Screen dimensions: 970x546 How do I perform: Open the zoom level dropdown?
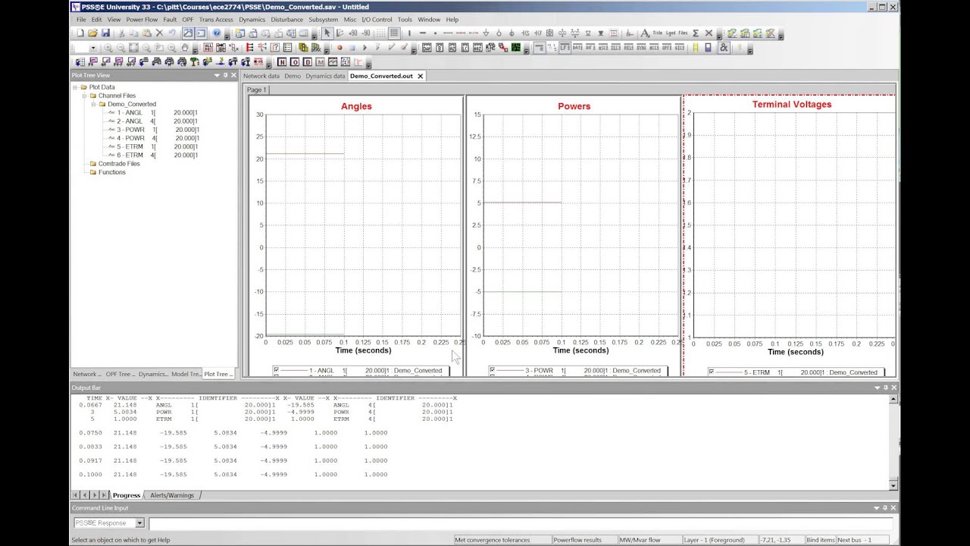[x=93, y=48]
